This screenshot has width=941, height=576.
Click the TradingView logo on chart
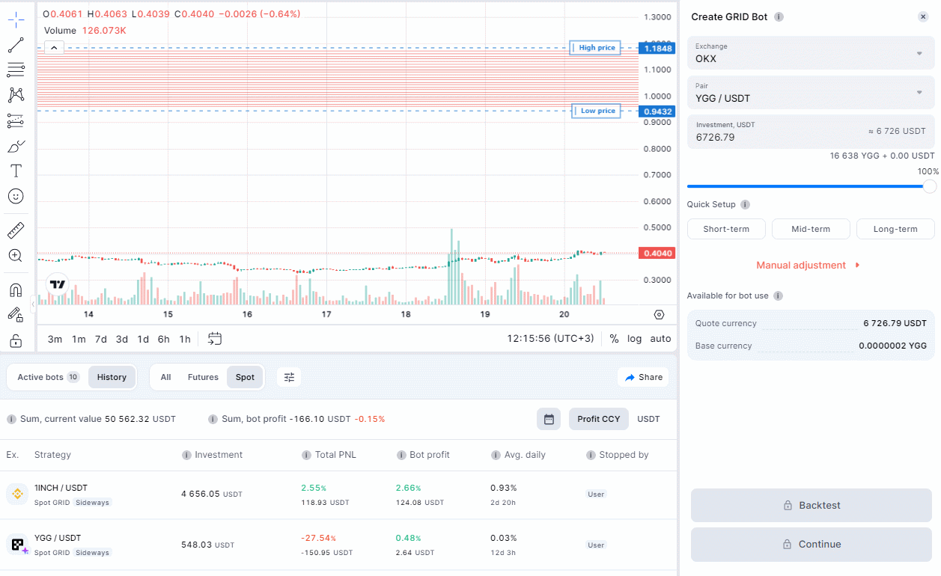tap(57, 284)
